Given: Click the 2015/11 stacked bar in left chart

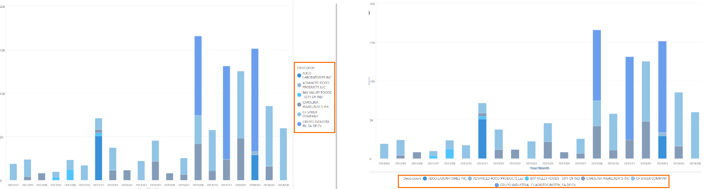Looking at the screenshot, I should [226, 123].
